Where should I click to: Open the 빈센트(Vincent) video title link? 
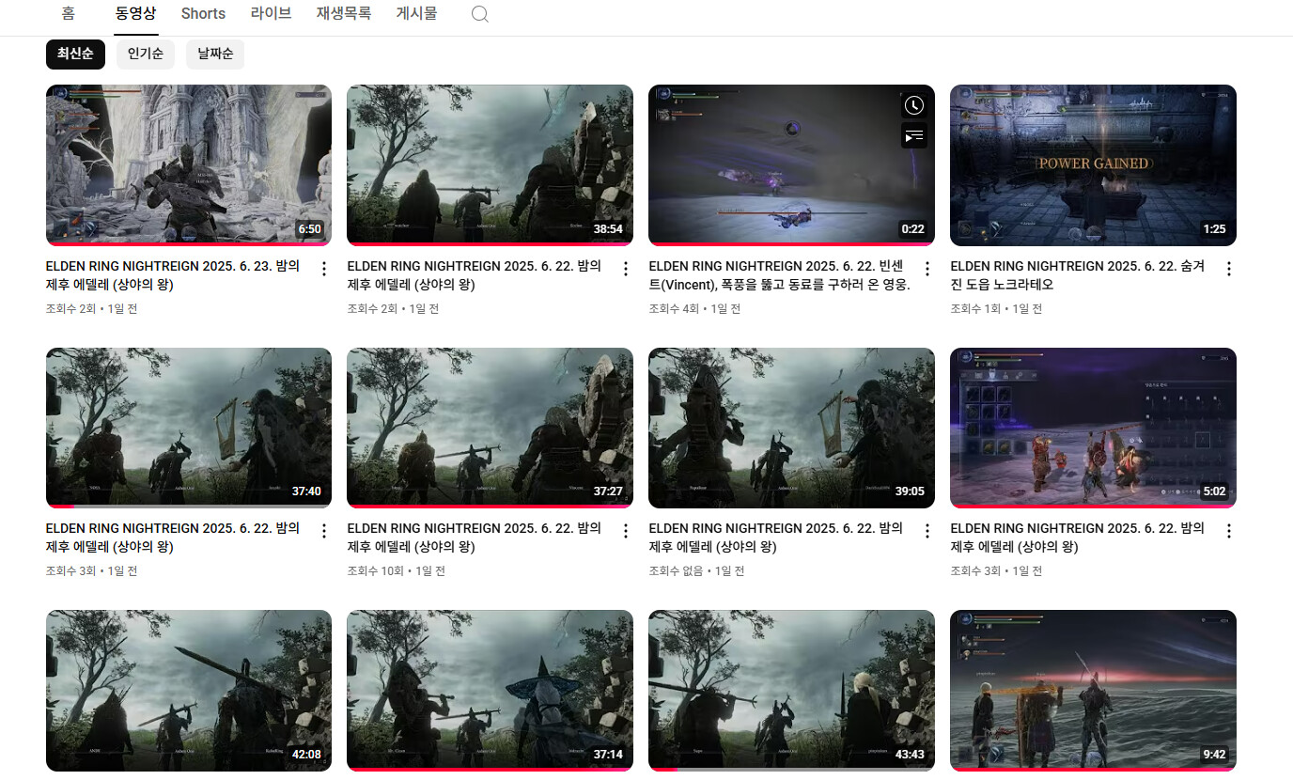point(779,275)
